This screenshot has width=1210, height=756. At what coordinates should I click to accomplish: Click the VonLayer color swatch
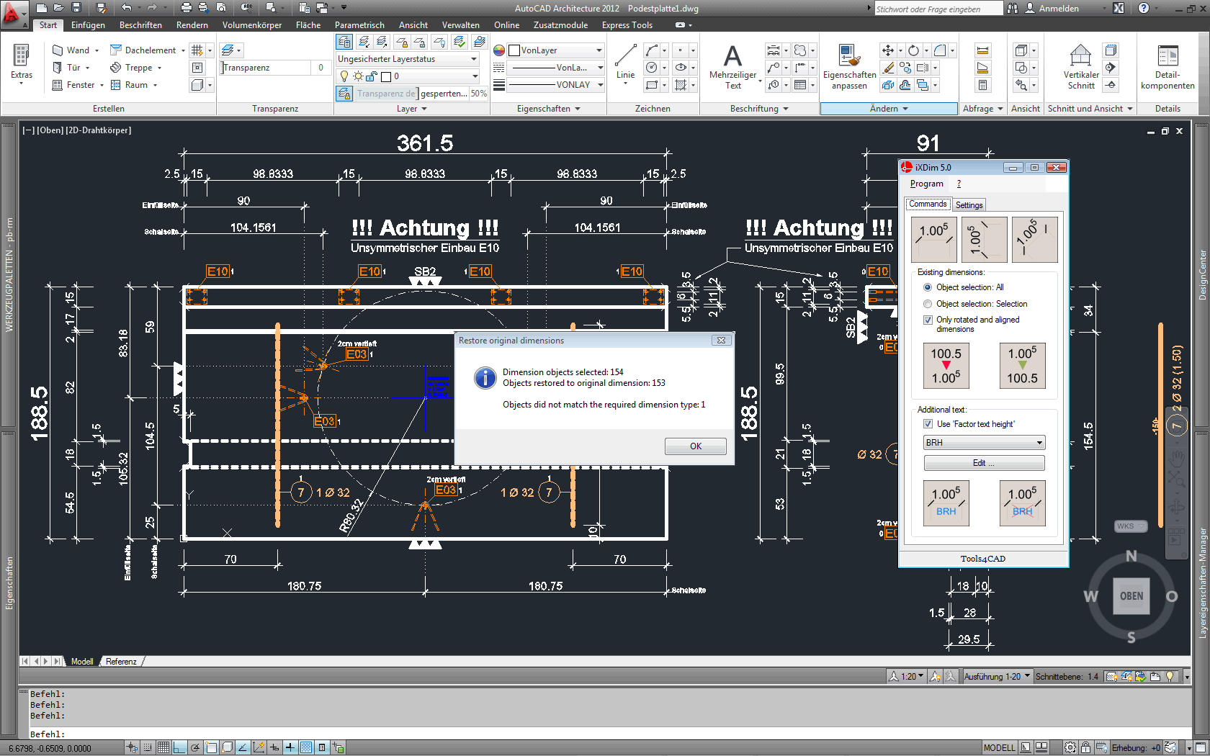(514, 50)
